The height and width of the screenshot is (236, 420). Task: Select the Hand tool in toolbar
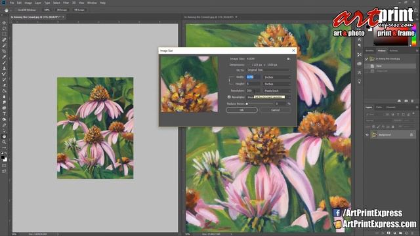pos(4,136)
